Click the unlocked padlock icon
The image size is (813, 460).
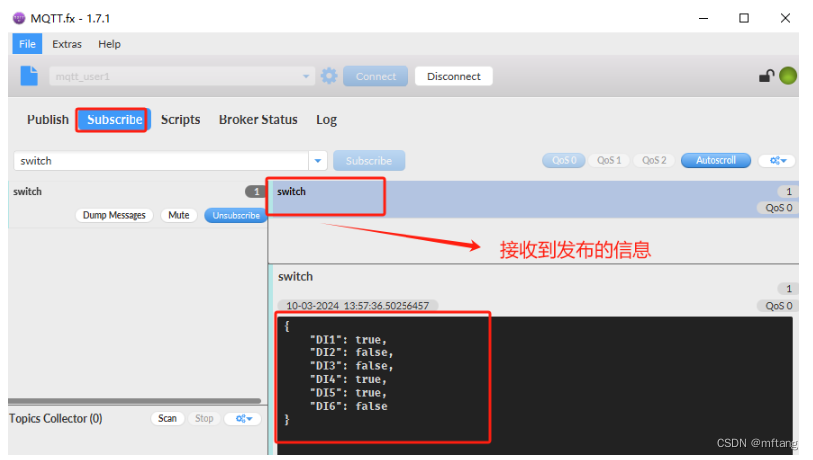[766, 76]
